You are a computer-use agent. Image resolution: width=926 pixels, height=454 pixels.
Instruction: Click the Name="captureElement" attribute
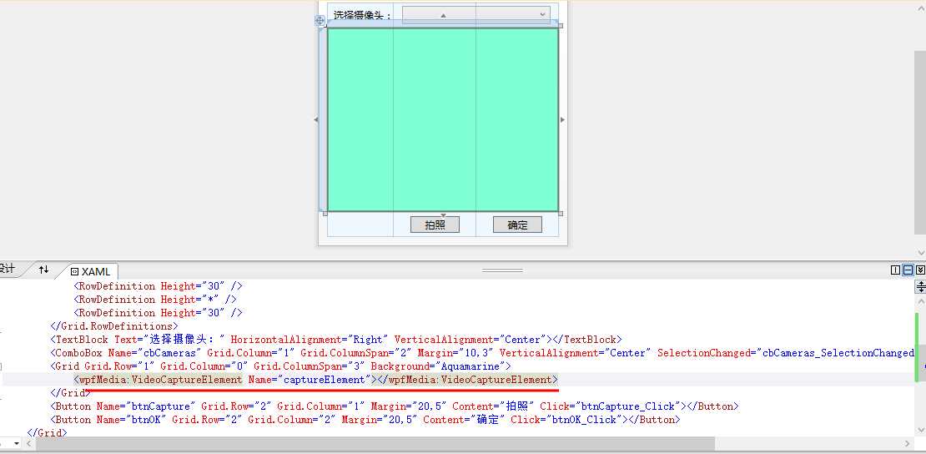(x=310, y=380)
